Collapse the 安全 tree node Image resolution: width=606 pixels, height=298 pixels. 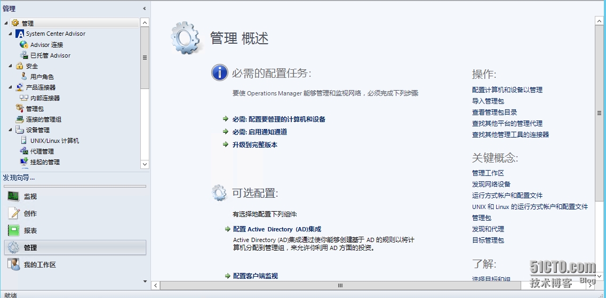11,66
